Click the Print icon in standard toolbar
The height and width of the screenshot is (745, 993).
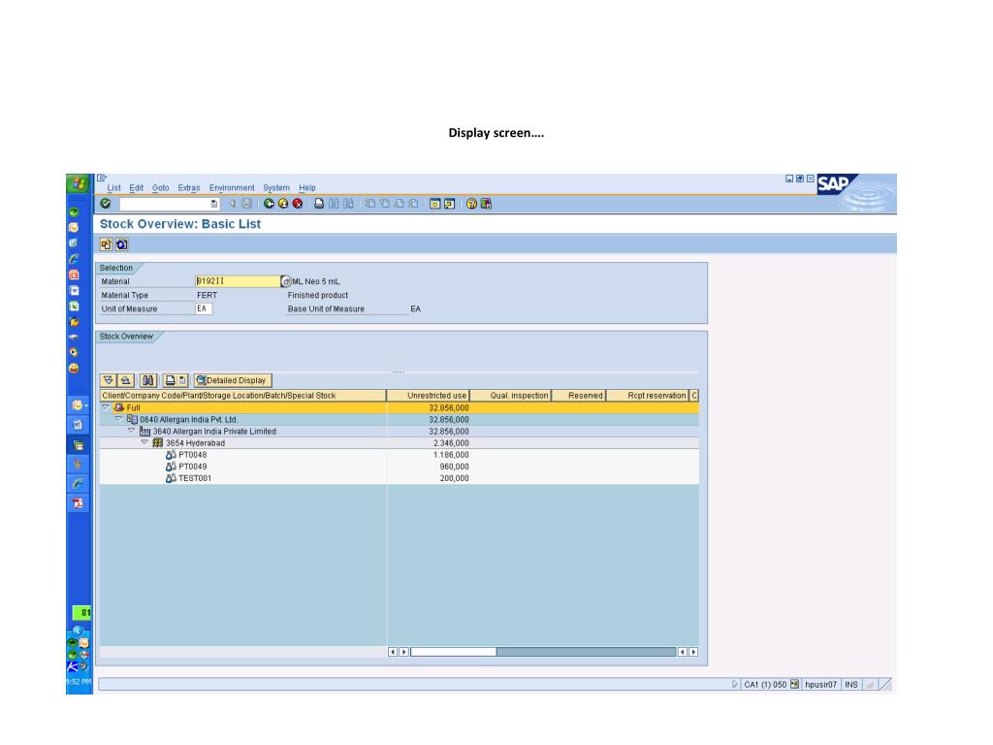(318, 204)
